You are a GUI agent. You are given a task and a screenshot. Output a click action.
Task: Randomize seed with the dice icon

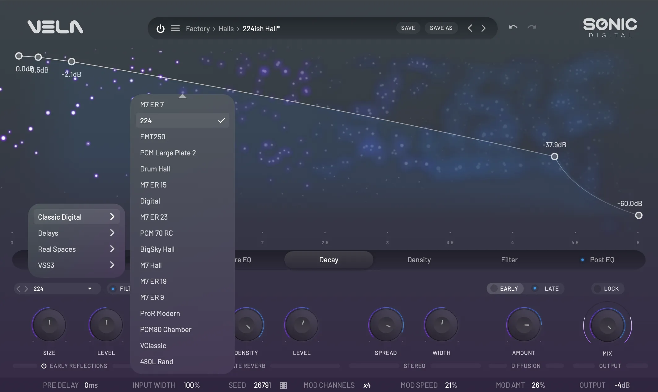click(x=283, y=385)
